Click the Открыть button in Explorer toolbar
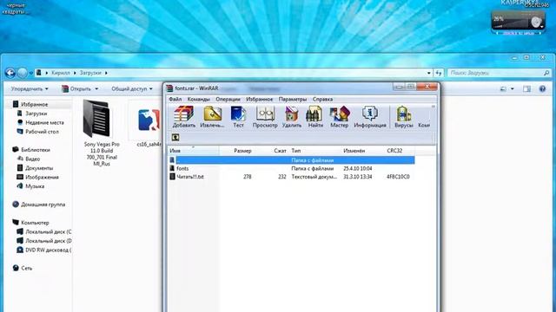Viewport: 556px width, 312px height. (76, 88)
